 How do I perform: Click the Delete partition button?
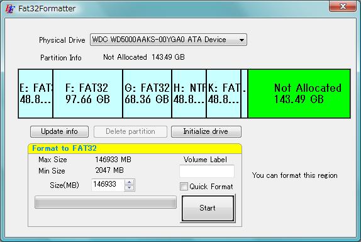click(130, 131)
